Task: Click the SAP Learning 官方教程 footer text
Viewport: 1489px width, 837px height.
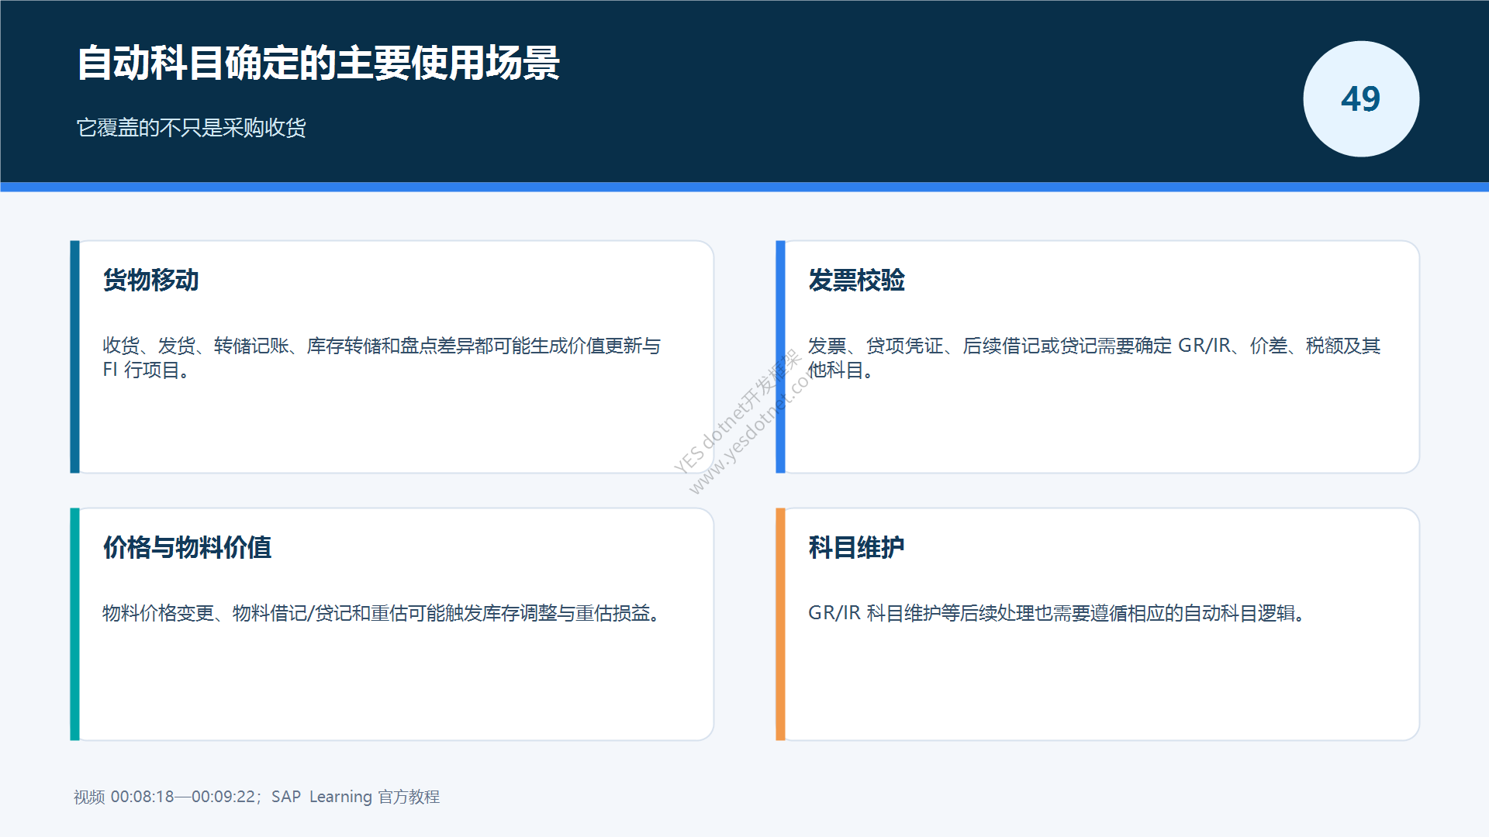Action: tap(355, 797)
